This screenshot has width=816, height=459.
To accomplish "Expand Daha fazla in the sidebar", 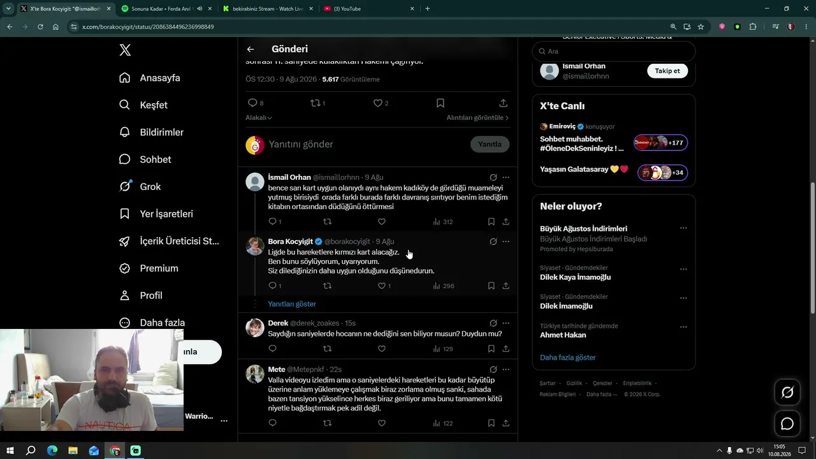I will 152,323.
